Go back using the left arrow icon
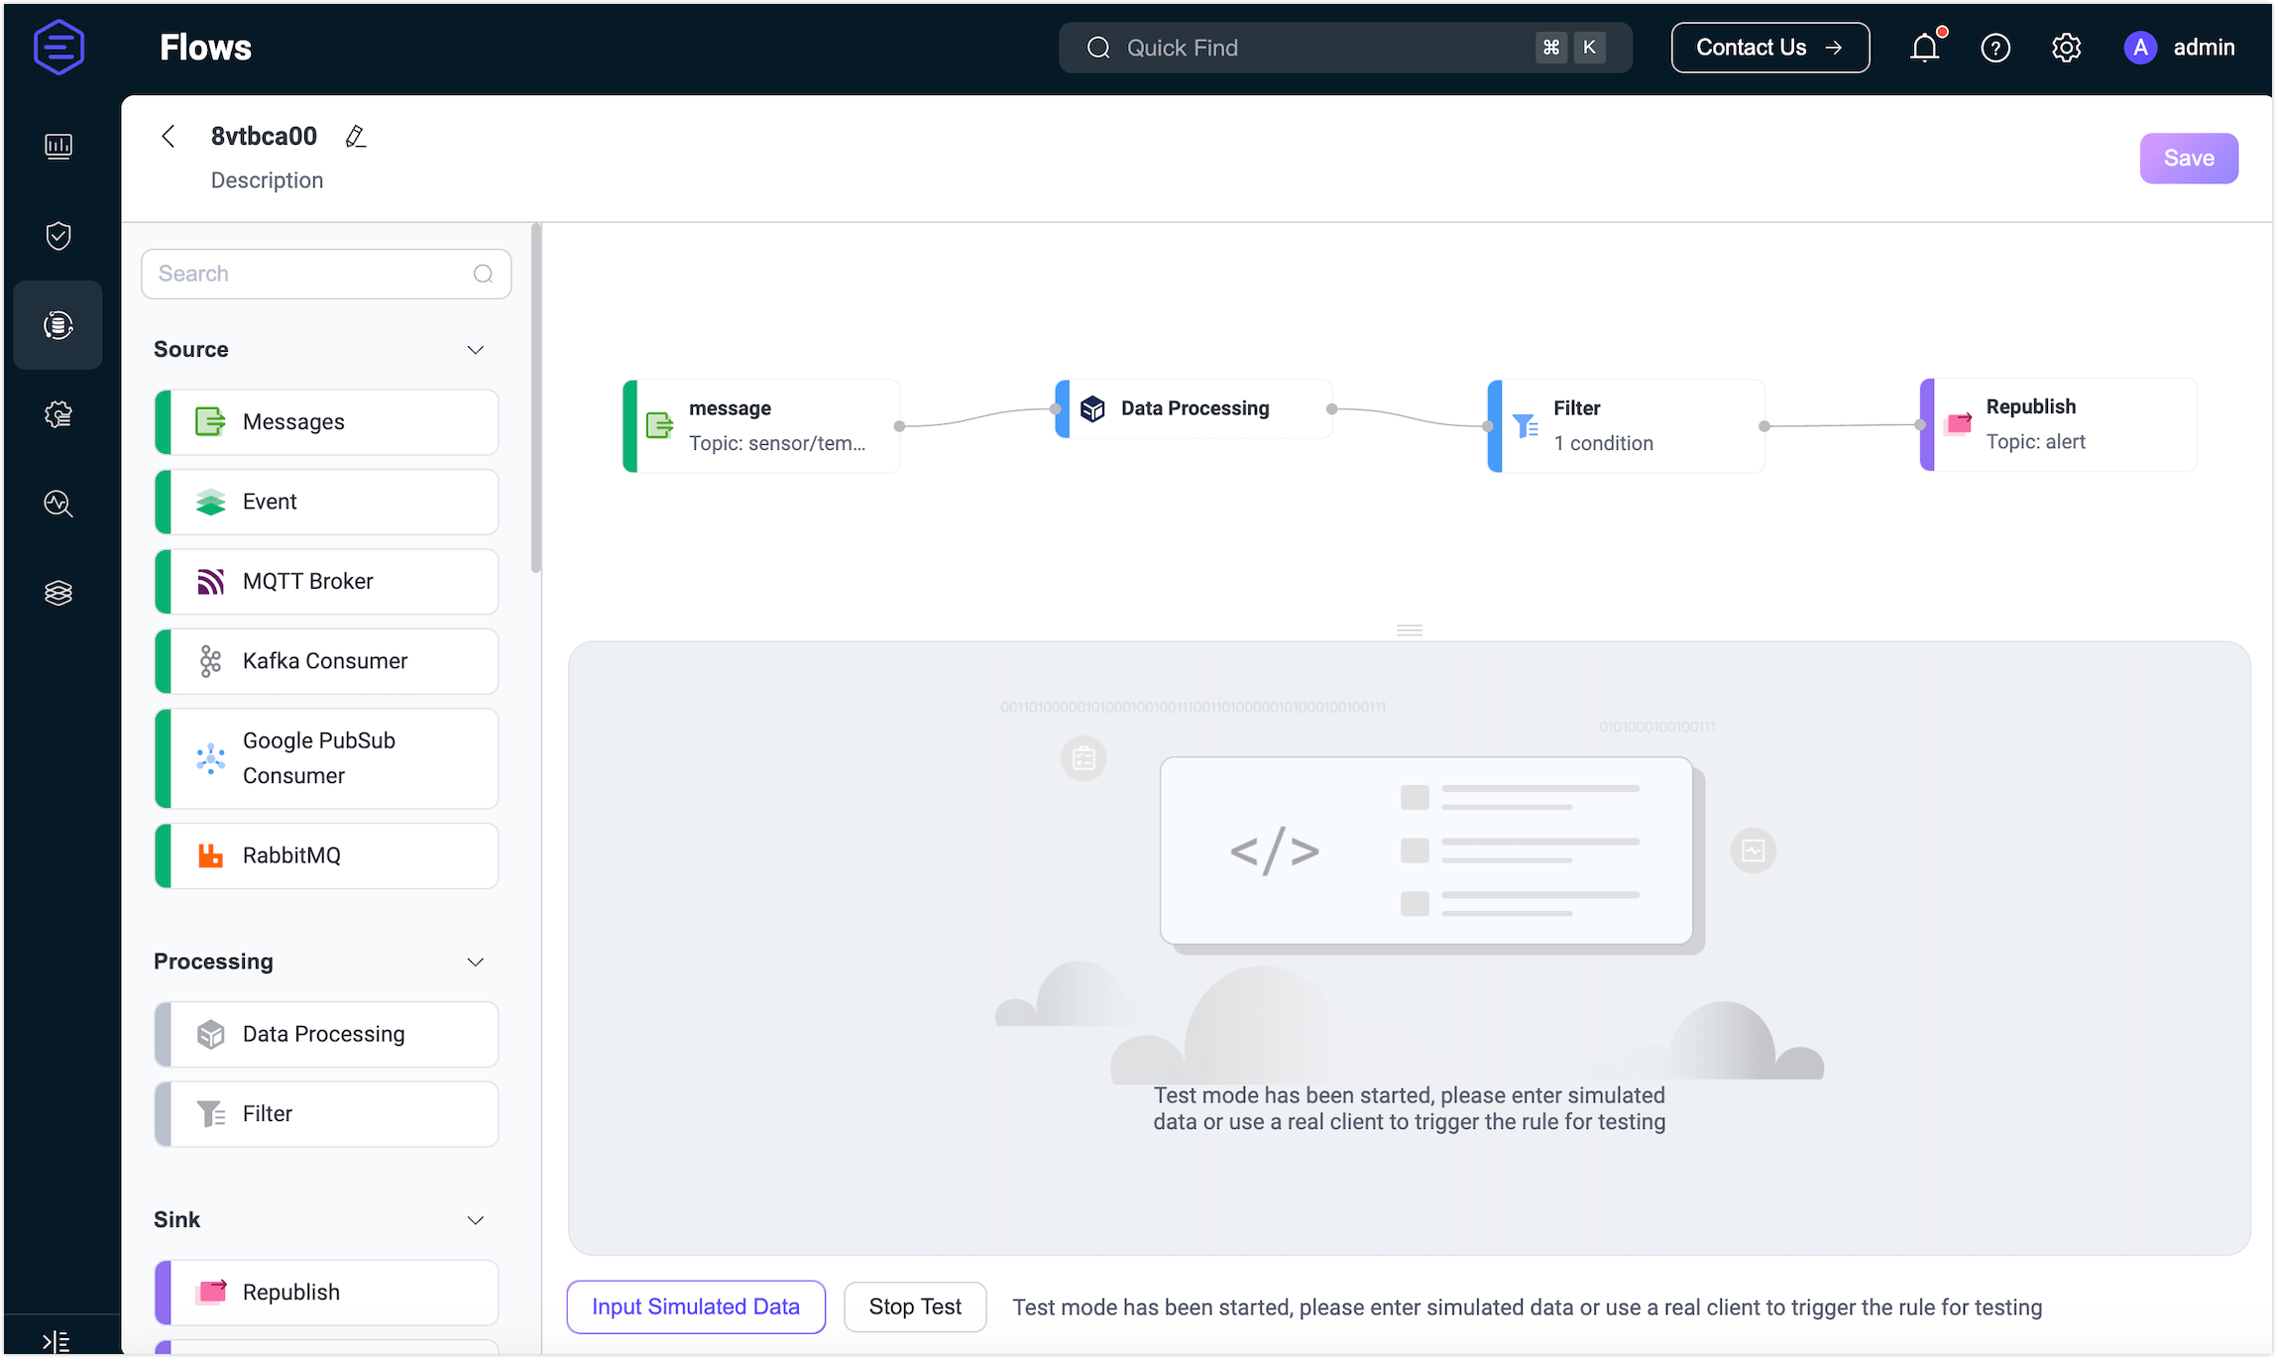 point(169,137)
